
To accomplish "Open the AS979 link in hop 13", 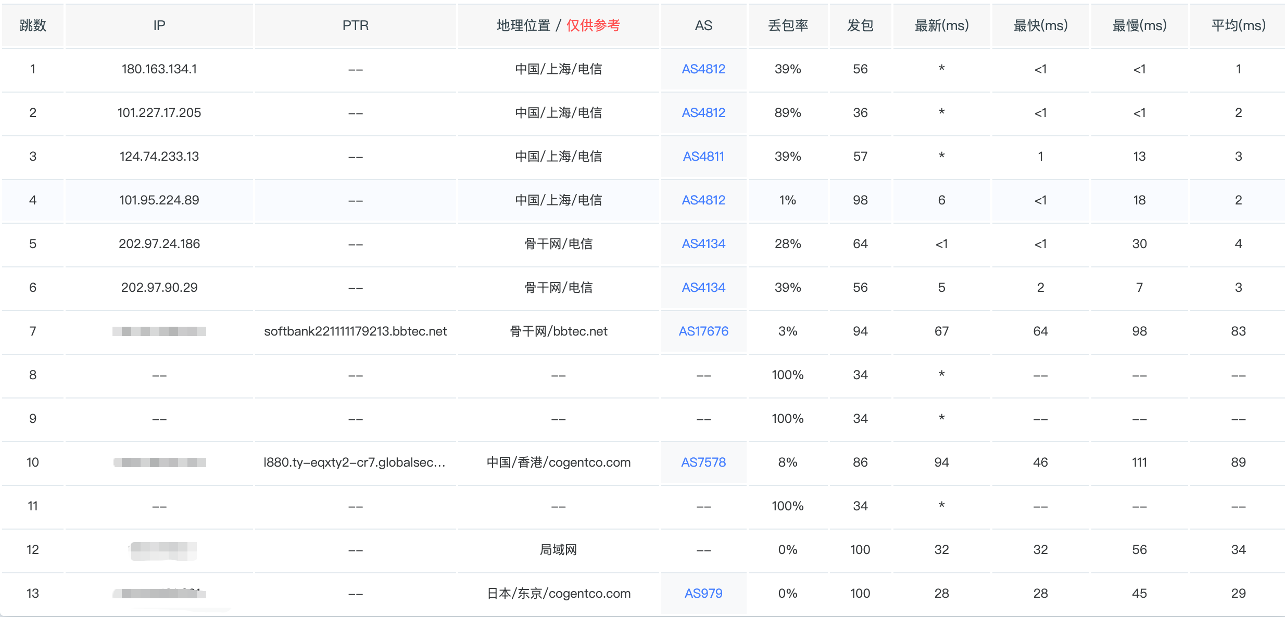I will click(703, 594).
